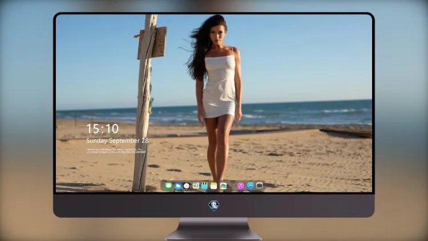Click the logo on the monitor chin
The image size is (428, 241).
coord(214,206)
